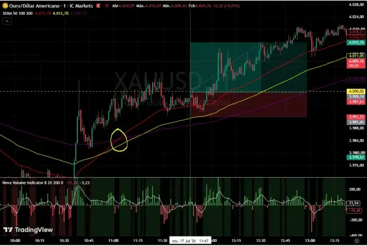Image resolution: width=367 pixels, height=246 pixels.
Task: Click the red lines icon beside the flag
Action: 107,6
